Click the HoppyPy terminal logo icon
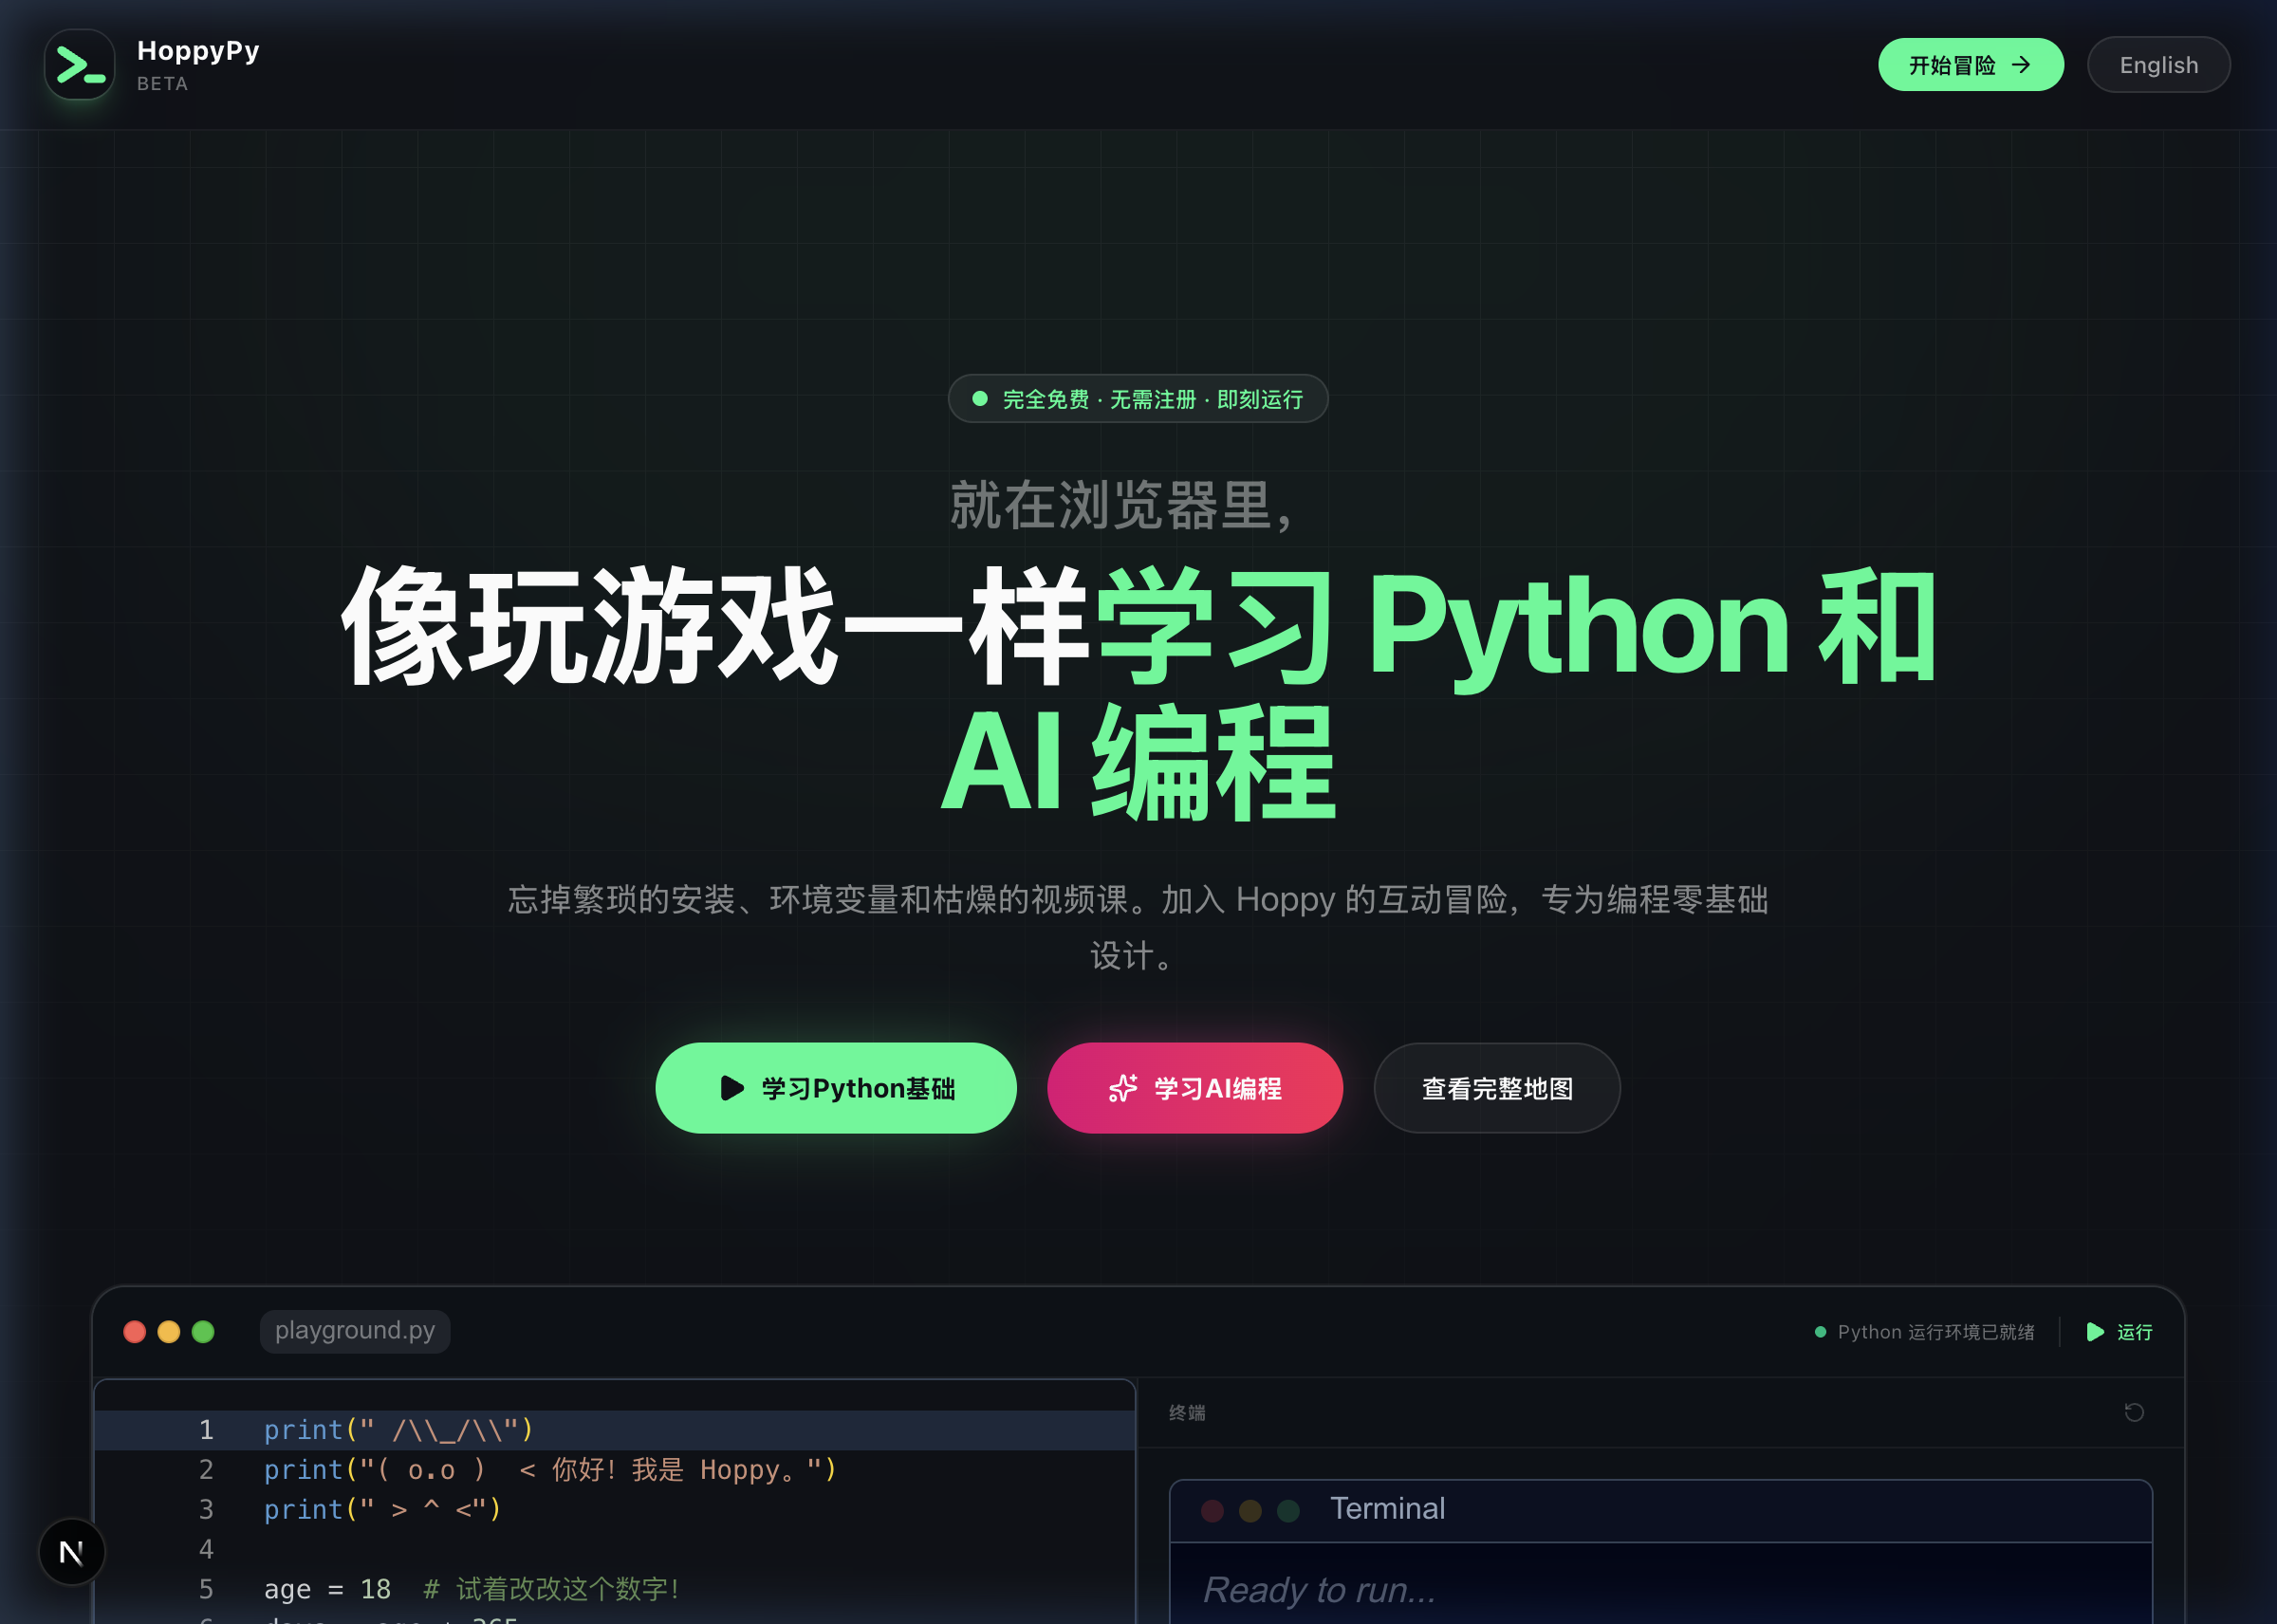 [x=79, y=64]
